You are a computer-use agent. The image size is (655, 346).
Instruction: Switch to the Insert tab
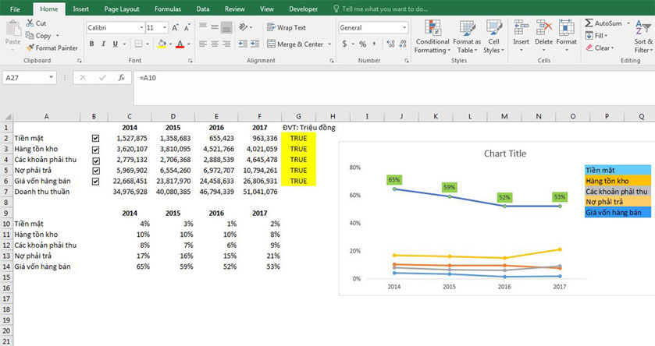(x=80, y=9)
